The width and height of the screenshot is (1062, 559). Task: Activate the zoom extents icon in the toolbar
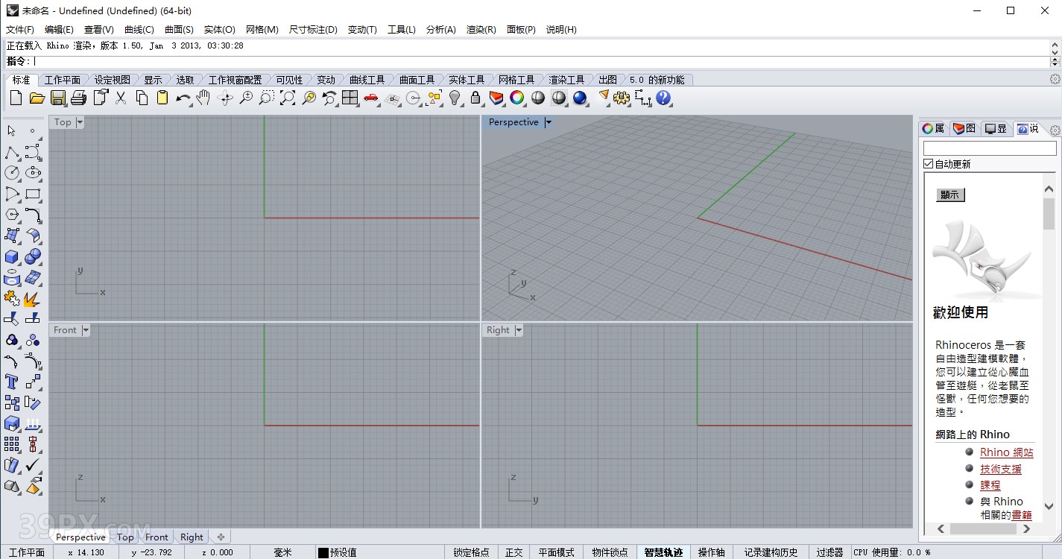click(x=287, y=98)
